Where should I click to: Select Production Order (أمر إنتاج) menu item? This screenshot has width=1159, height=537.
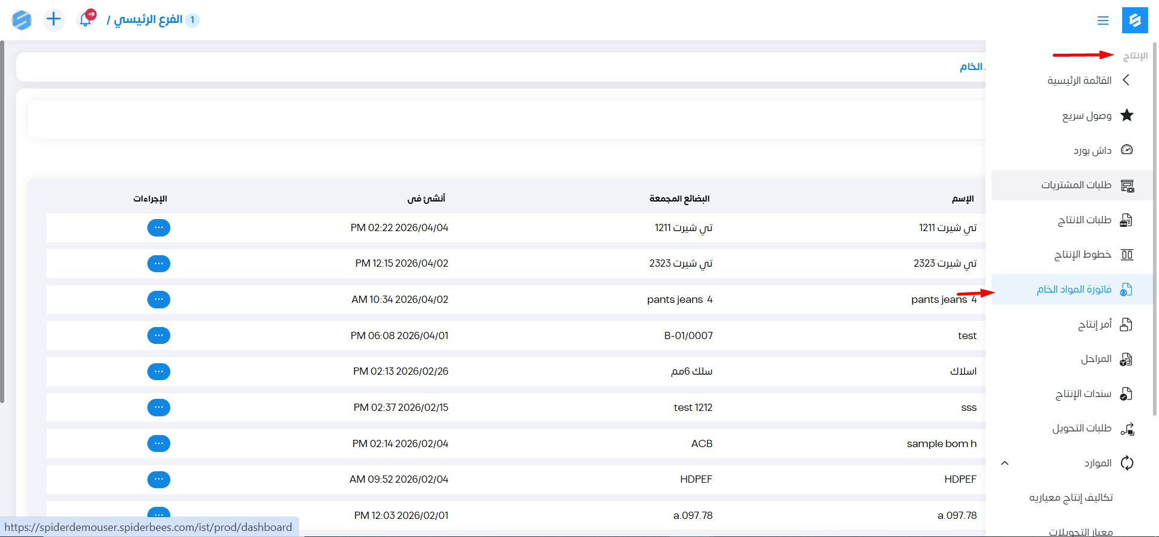[x=1094, y=325]
